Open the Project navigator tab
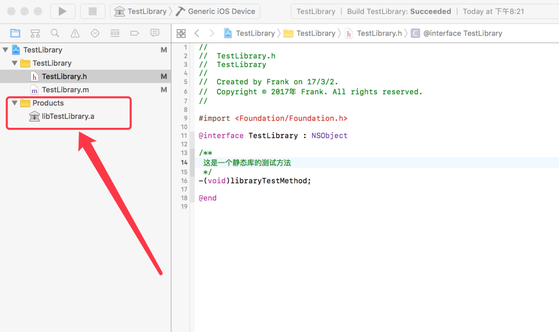 tap(15, 33)
